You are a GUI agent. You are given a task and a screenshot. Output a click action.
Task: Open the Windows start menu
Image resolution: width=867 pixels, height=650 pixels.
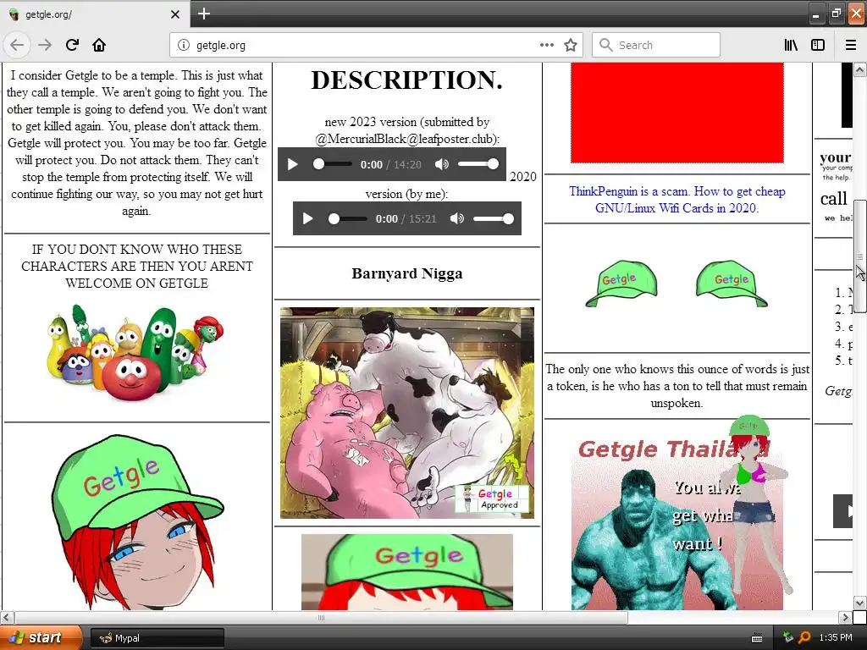pos(41,638)
